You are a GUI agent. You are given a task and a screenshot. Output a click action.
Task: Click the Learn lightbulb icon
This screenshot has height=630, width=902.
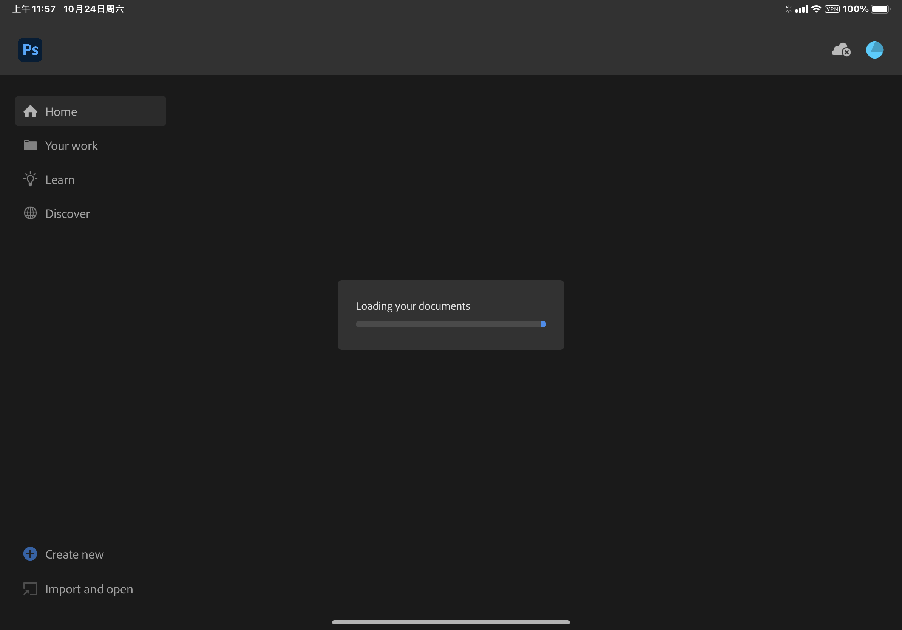[x=30, y=179]
